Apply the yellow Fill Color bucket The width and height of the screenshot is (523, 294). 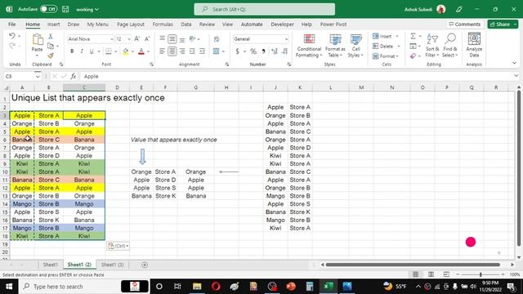[x=126, y=51]
